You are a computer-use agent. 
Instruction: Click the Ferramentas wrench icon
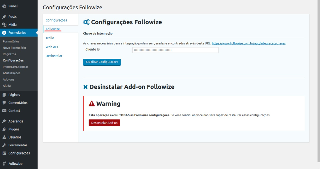pyautogui.click(x=4, y=145)
